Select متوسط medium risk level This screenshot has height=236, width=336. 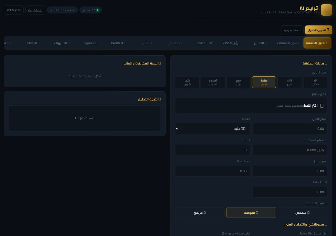tap(251, 212)
